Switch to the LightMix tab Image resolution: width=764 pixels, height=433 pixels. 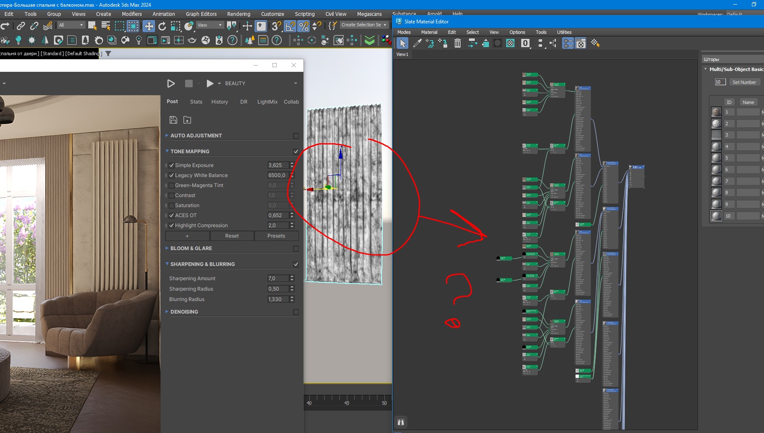[x=267, y=102]
